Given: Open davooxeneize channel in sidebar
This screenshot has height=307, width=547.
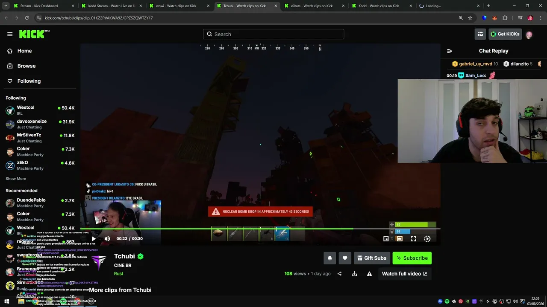Looking at the screenshot, I should pyautogui.click(x=40, y=124).
